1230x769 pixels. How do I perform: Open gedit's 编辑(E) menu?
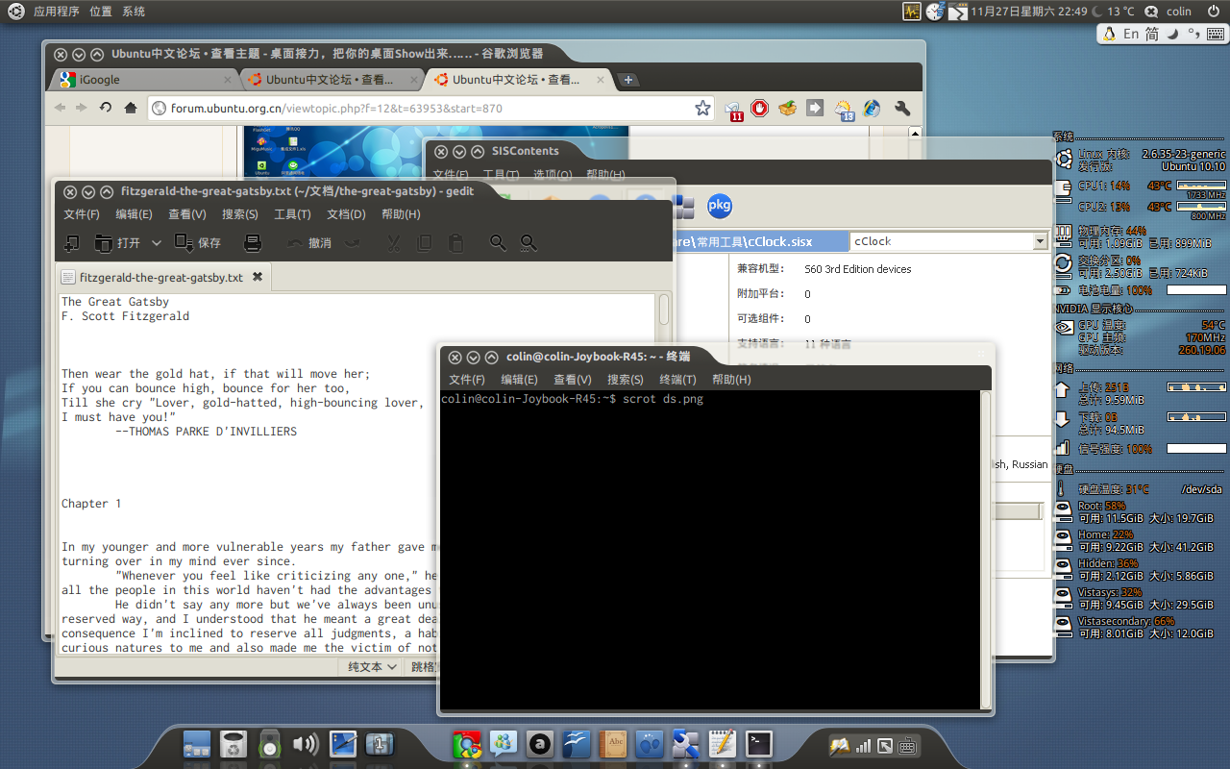coord(135,214)
